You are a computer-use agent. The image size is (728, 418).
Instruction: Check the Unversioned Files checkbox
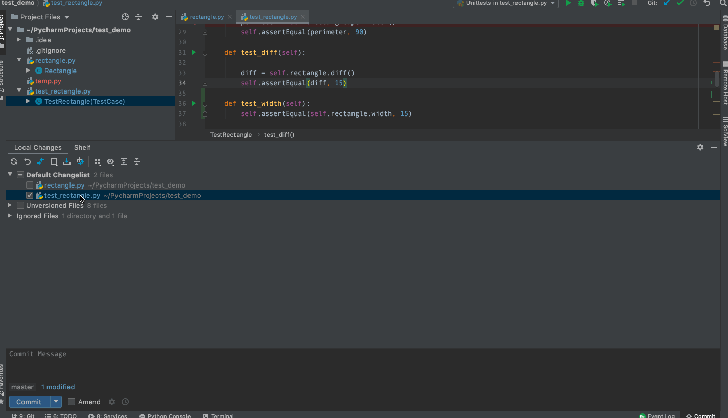point(20,205)
